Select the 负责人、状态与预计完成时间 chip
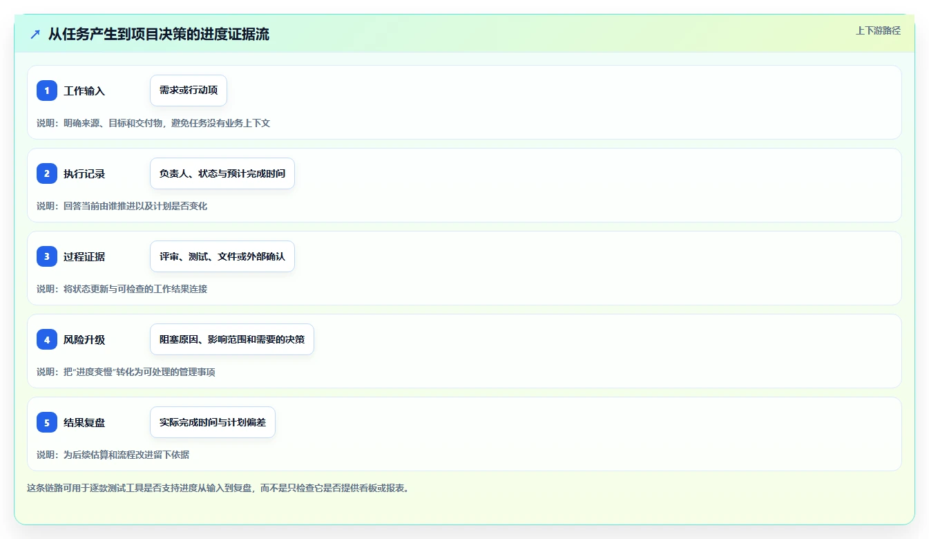 click(x=222, y=173)
